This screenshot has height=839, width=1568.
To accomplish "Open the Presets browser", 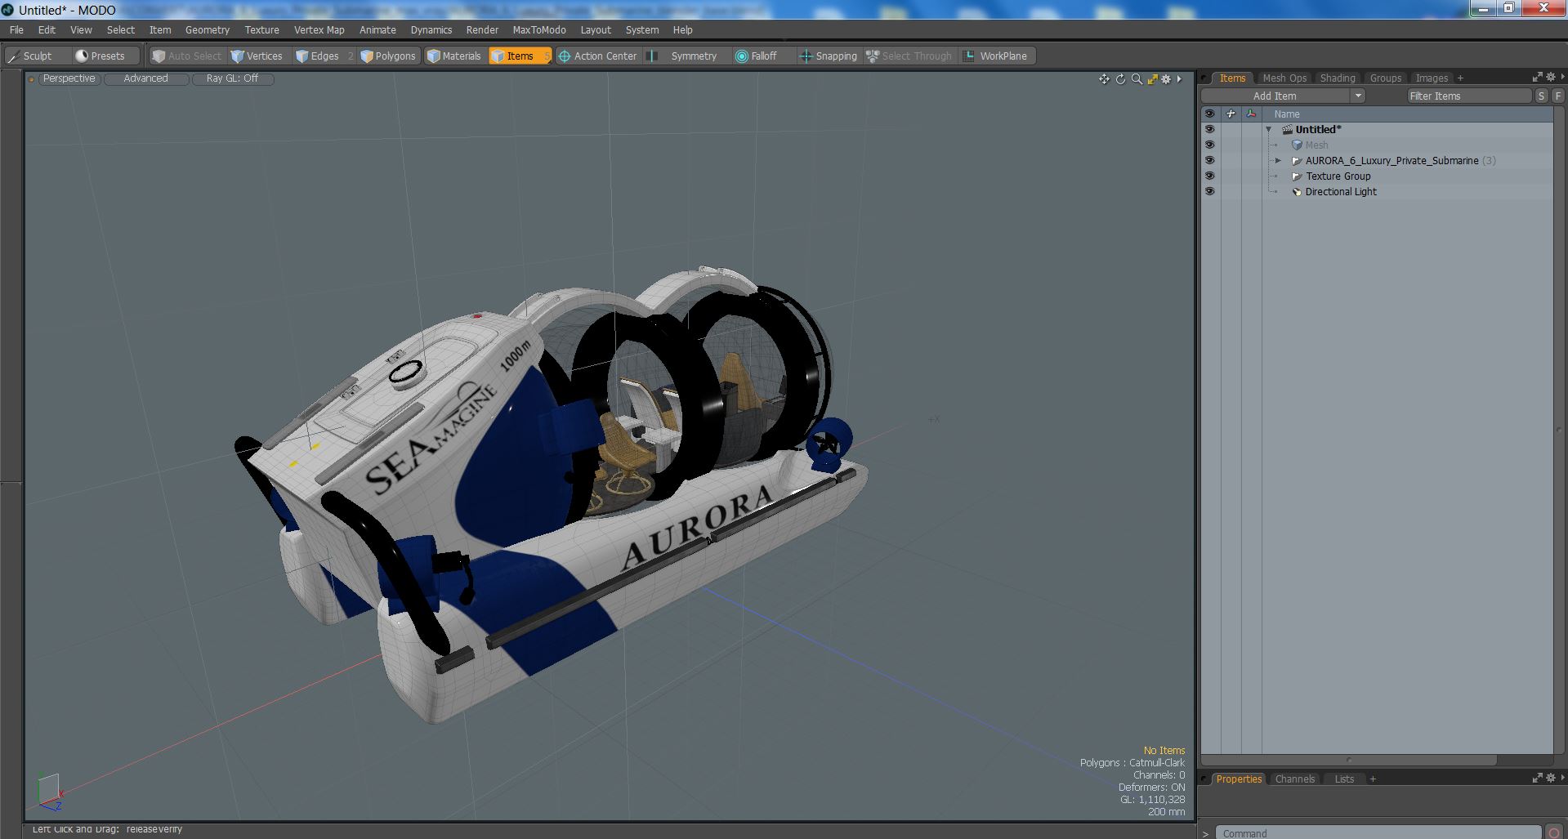I will [101, 56].
